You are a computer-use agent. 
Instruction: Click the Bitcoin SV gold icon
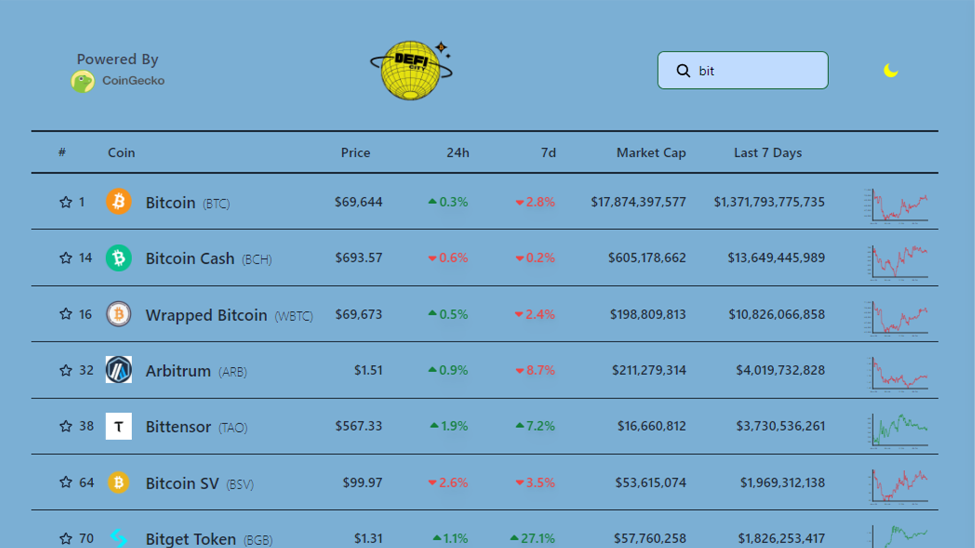(x=118, y=482)
